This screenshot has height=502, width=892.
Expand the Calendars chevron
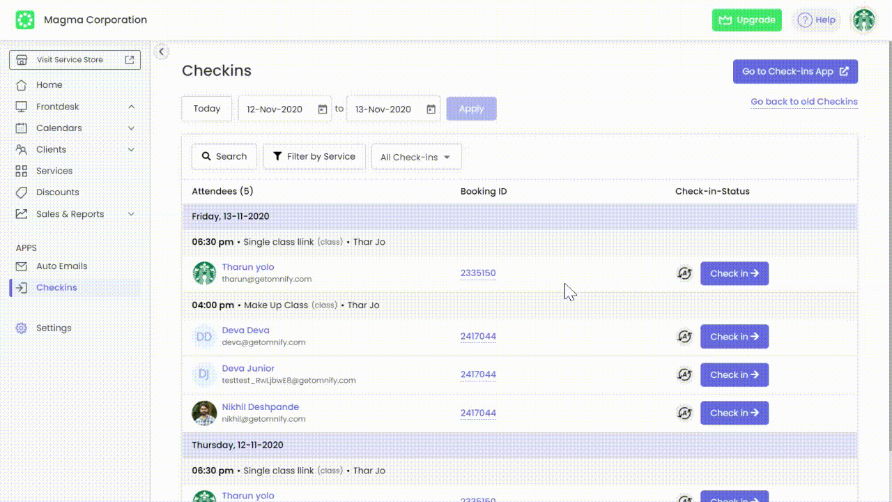[x=131, y=128]
